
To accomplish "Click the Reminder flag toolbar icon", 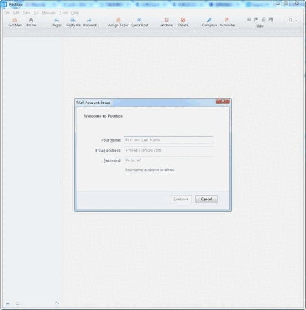I will point(227,20).
